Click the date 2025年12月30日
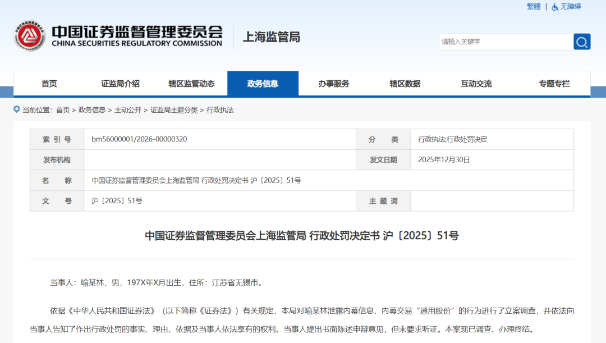The height and width of the screenshot is (343, 606). point(444,159)
